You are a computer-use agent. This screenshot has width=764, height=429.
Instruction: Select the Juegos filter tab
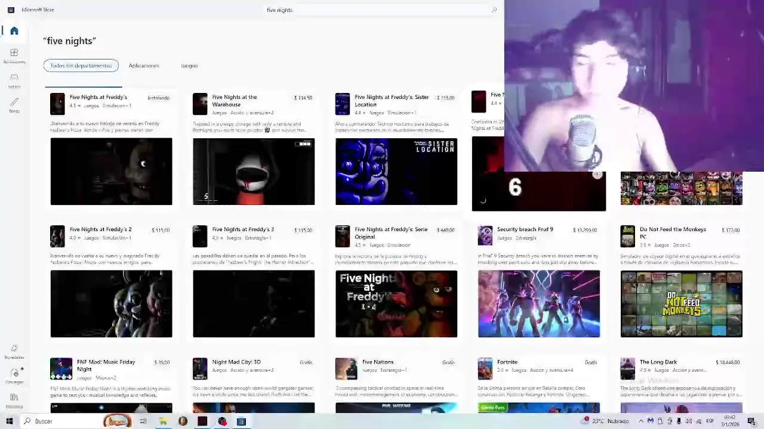(x=189, y=66)
